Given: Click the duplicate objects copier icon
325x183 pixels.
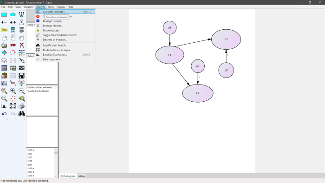Looking at the screenshot, I should pyautogui.click(x=4, y=45).
